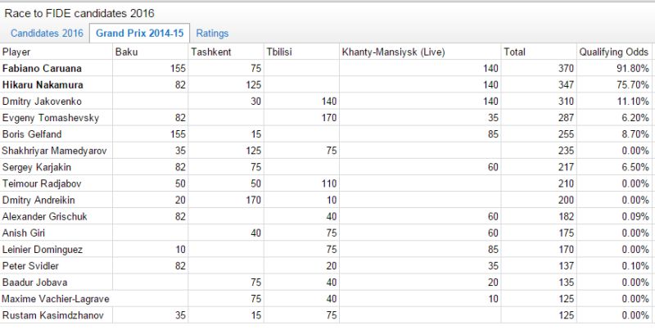Click Maxime Vachier-Lagrave's name
Viewport: 655px width, 330px height.
(56, 299)
